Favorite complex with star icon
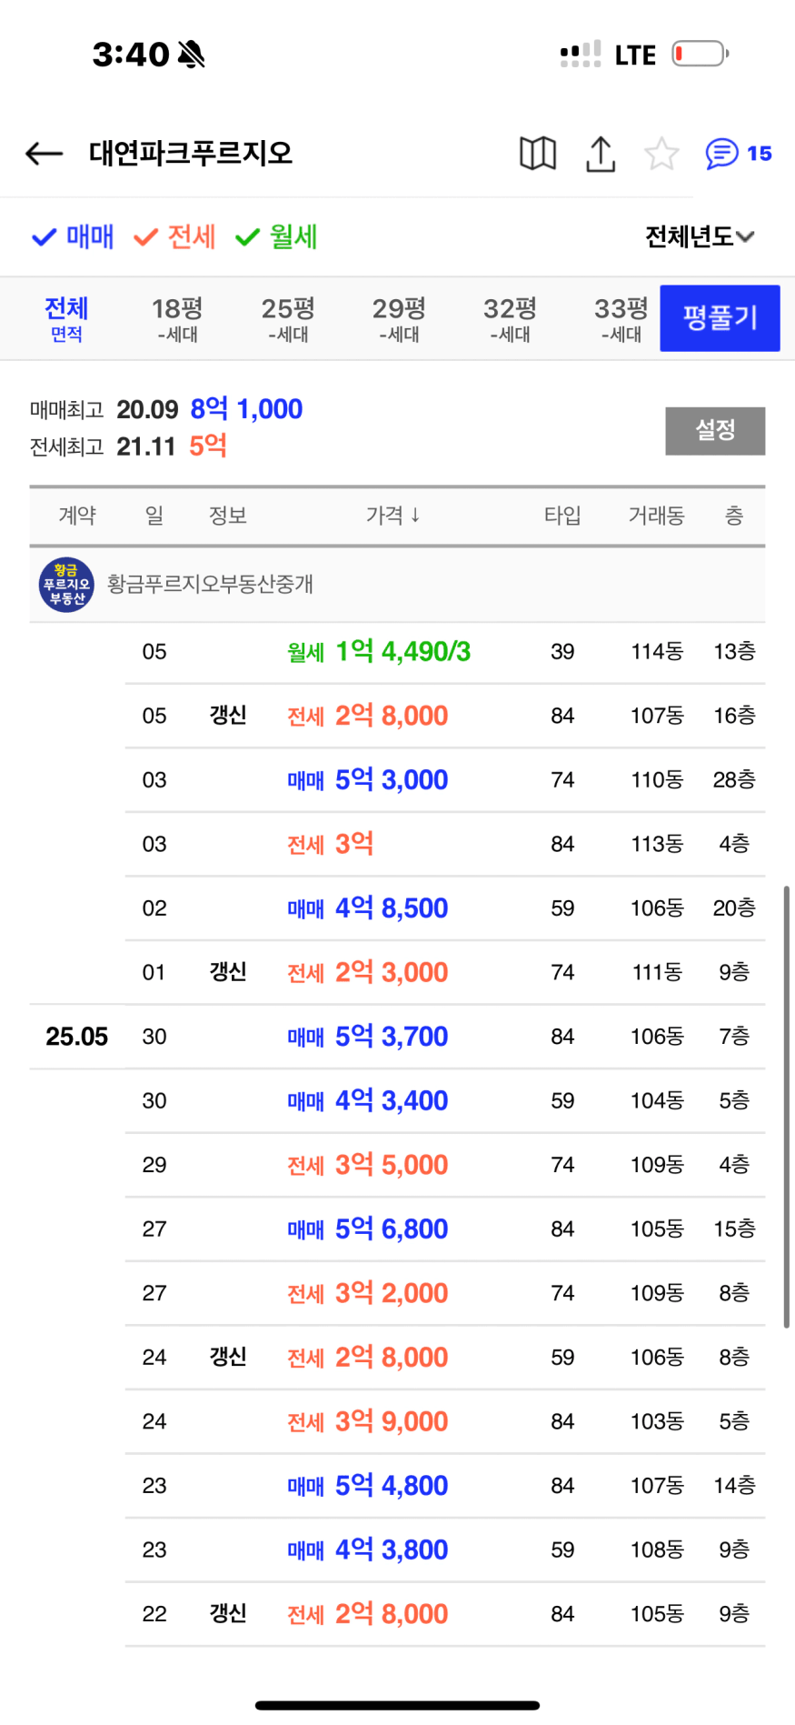The width and height of the screenshot is (795, 1725). (661, 154)
